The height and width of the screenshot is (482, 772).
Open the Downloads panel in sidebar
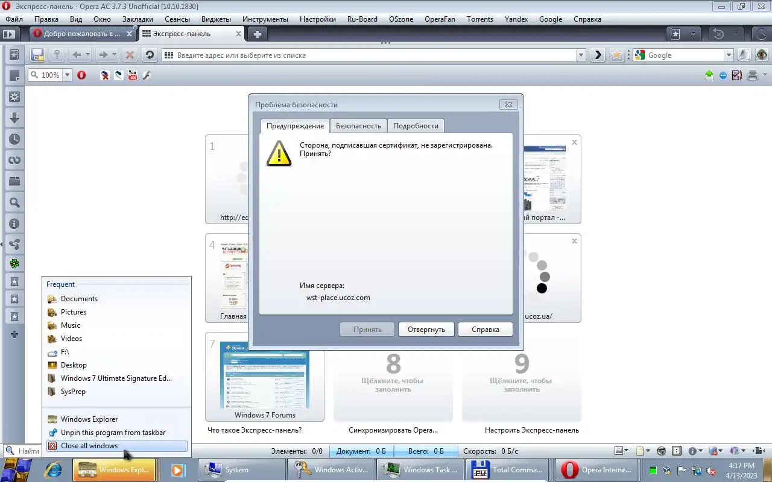click(x=14, y=118)
